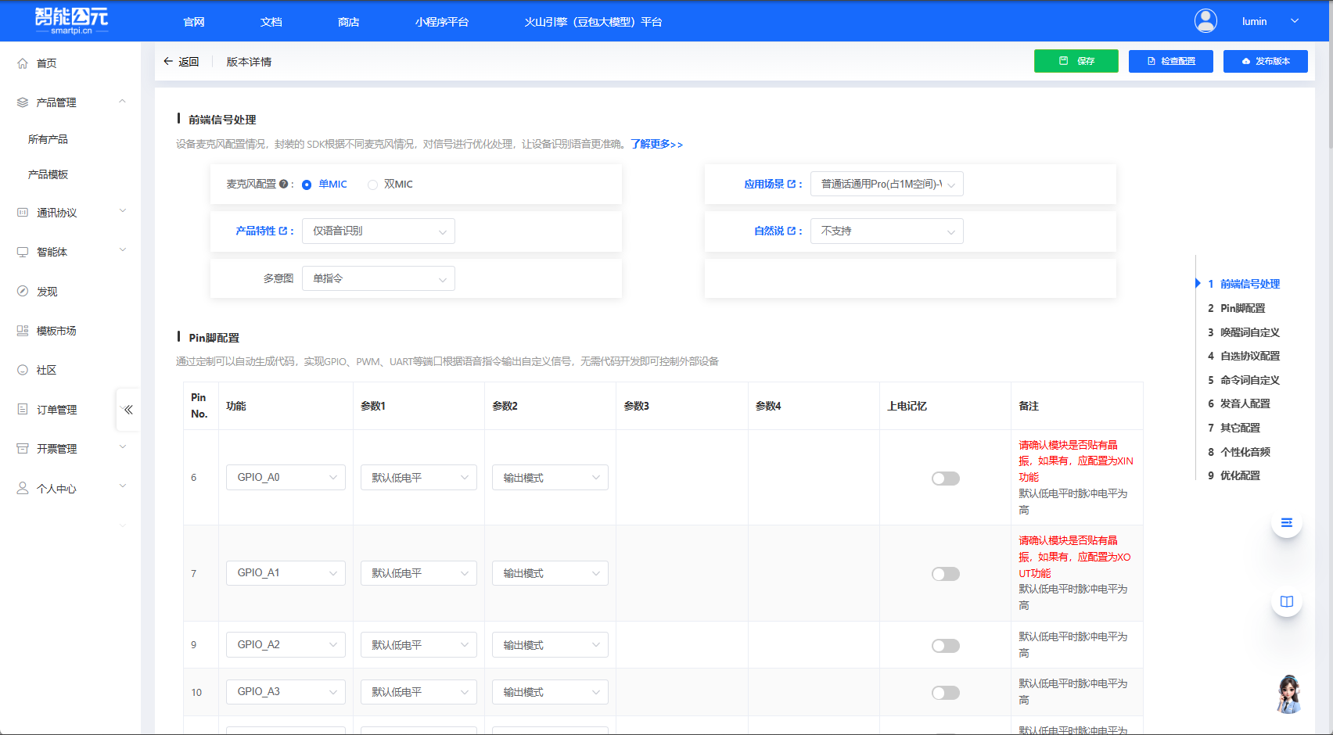Go to 模板市场 in the sidebar
Screen dimensions: 1333x735
(x=56, y=331)
